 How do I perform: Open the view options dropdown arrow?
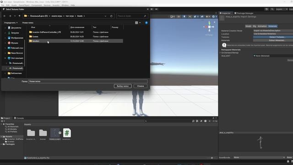coord(140,22)
